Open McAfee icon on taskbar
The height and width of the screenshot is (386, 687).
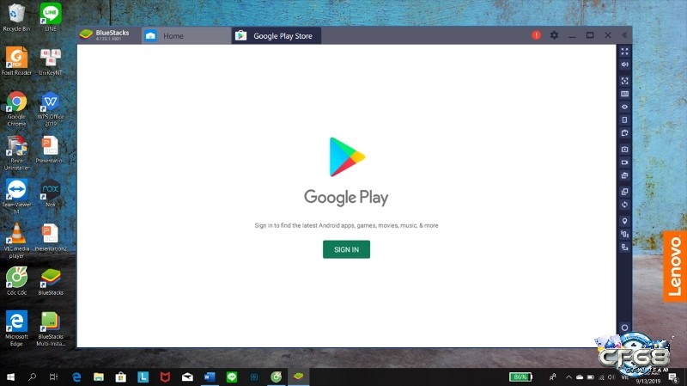165,377
